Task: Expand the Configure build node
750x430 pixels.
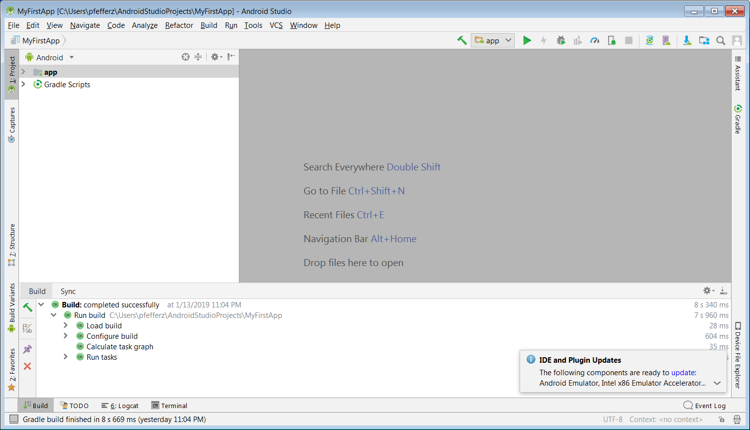Action: [65, 336]
